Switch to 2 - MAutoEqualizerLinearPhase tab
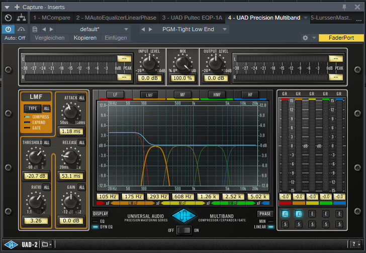The width and height of the screenshot is (366, 253). pyautogui.click(x=116, y=18)
